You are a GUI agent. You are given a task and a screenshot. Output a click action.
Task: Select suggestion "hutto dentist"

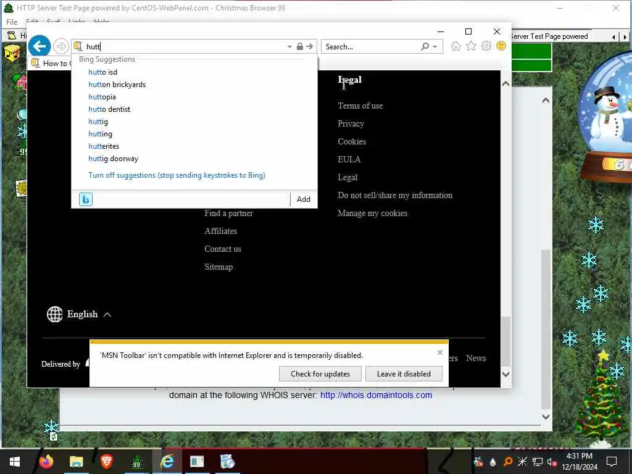click(x=109, y=109)
